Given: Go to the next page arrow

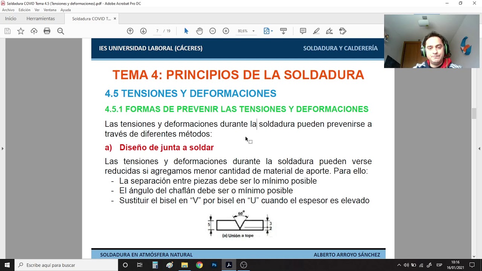Looking at the screenshot, I should pos(143,31).
